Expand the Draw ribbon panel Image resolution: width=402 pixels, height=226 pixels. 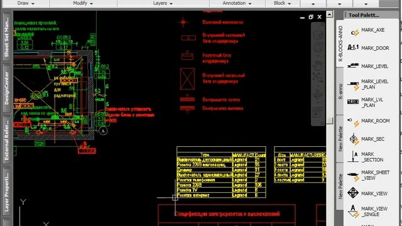25,3
